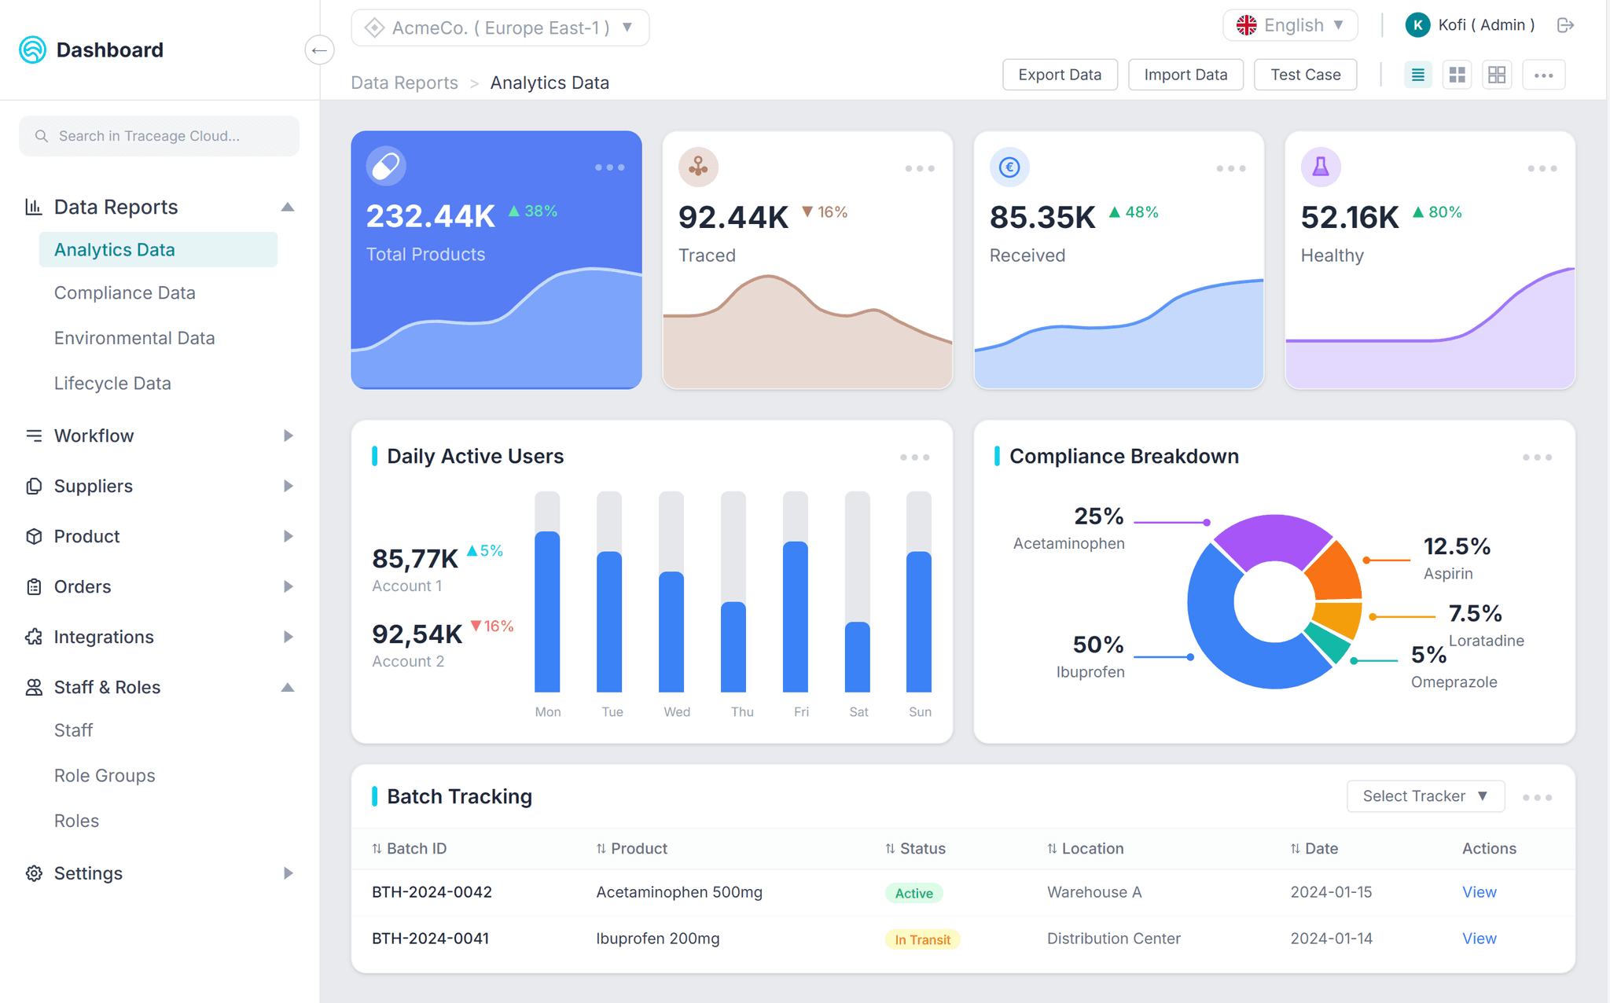Click the Export Data button
1610x1003 pixels.
click(x=1059, y=74)
